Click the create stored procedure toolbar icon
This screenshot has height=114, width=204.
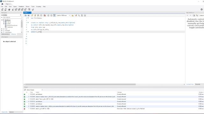click(23, 9)
